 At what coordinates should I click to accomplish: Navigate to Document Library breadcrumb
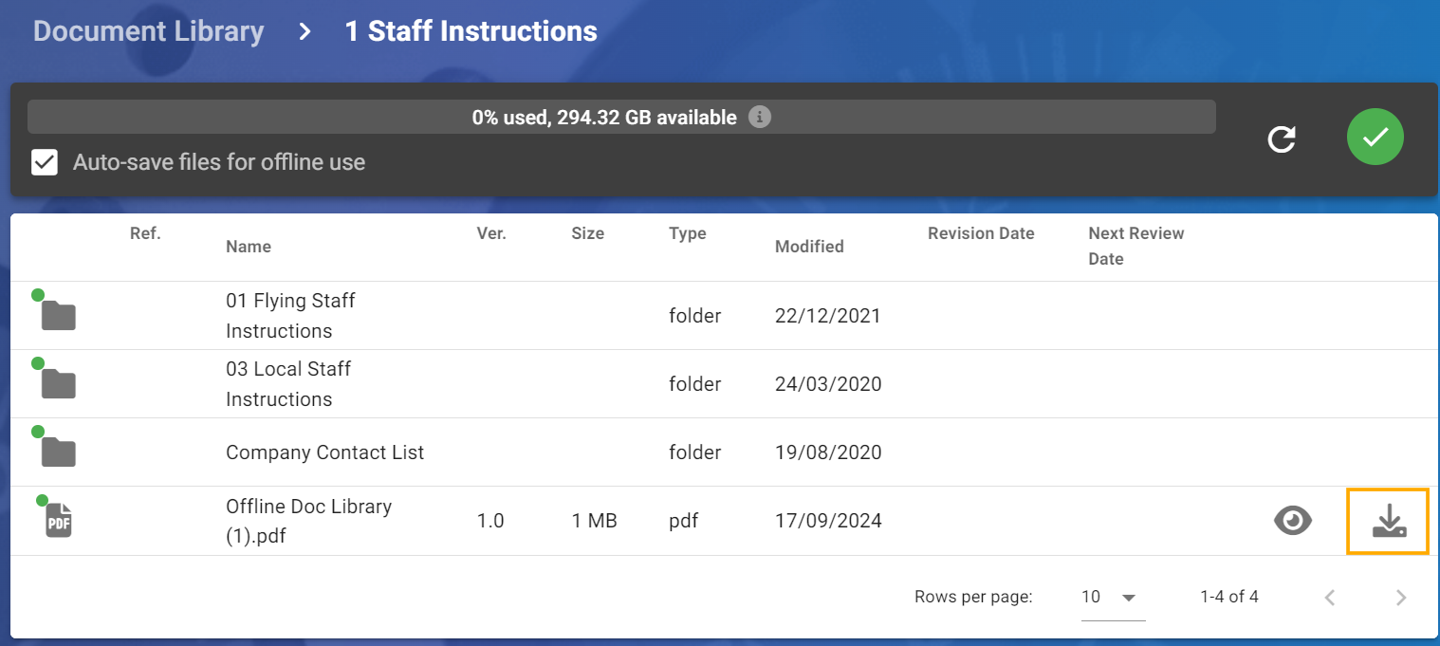pos(148,31)
